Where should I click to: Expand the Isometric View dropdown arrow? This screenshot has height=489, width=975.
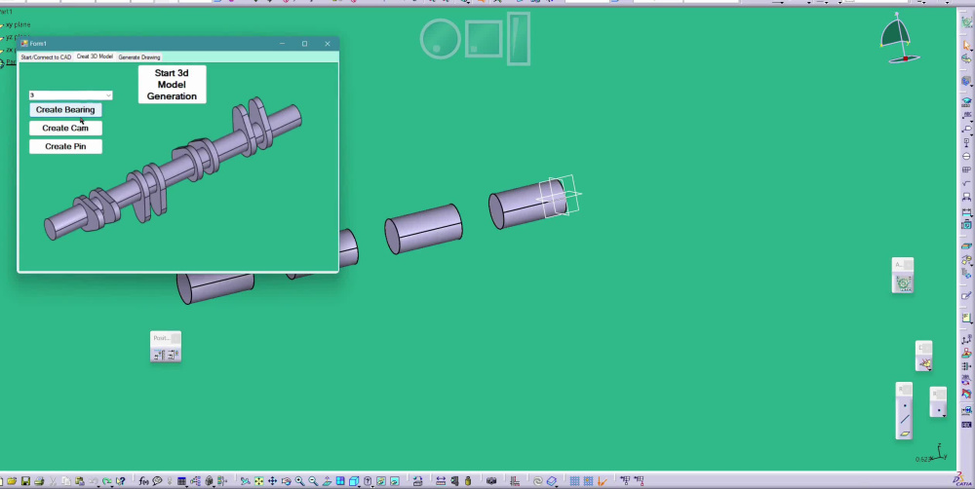pos(361,485)
